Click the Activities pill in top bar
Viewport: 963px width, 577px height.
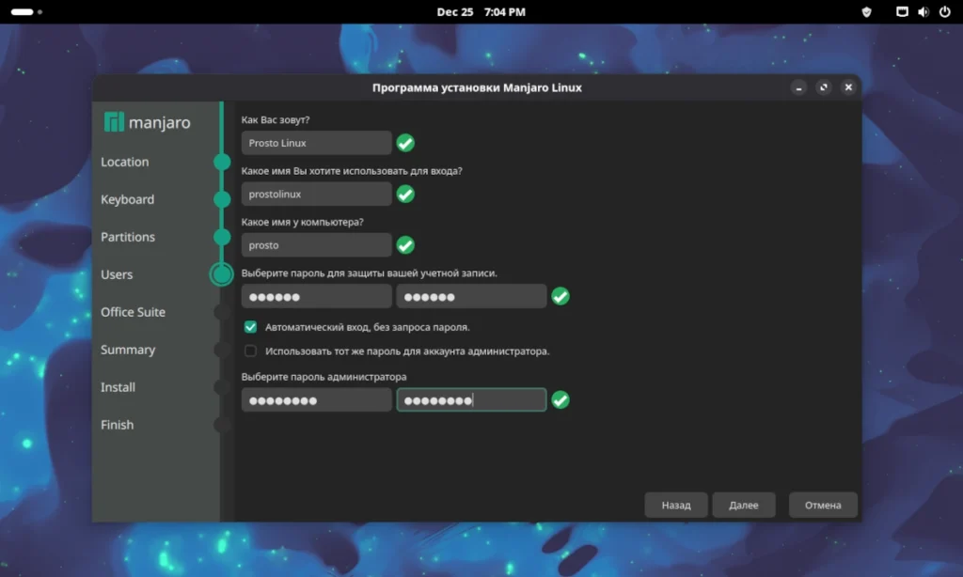pyautogui.click(x=23, y=11)
